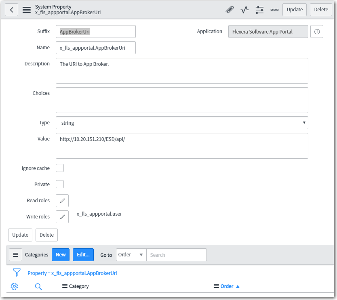Click the personalize form sliders icon
This screenshot has width=337, height=300.
pos(259,10)
